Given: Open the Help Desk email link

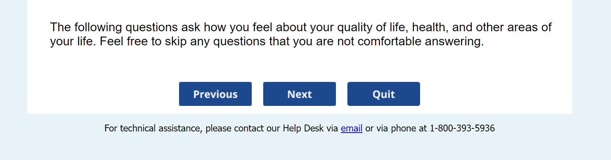Looking at the screenshot, I should [351, 128].
